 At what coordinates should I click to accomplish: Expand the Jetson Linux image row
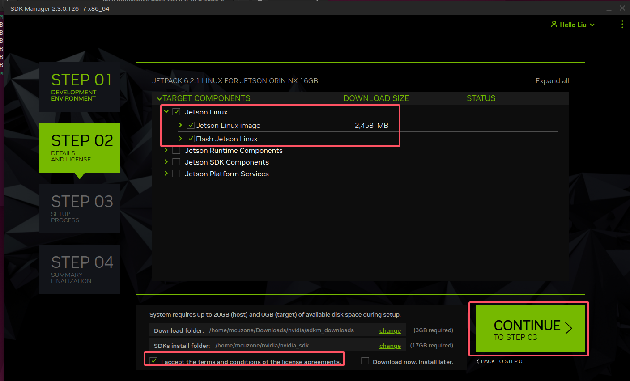[x=180, y=125]
